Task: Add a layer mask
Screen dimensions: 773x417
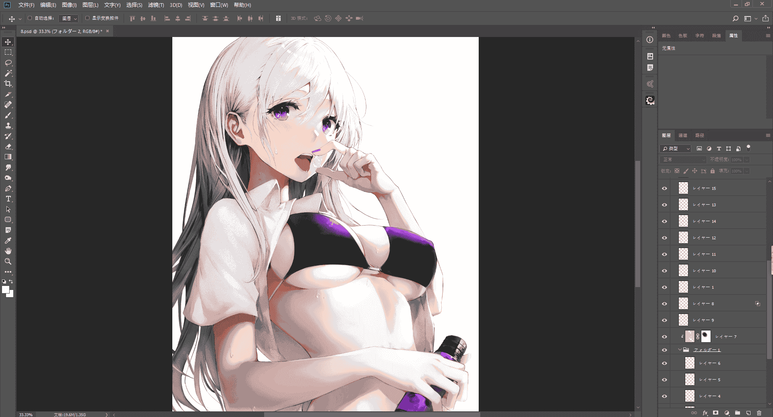Action: click(715, 413)
